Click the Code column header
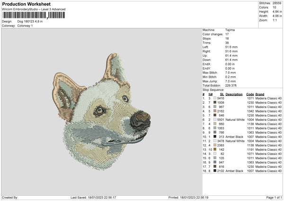The image size is (284, 201). (x=250, y=93)
